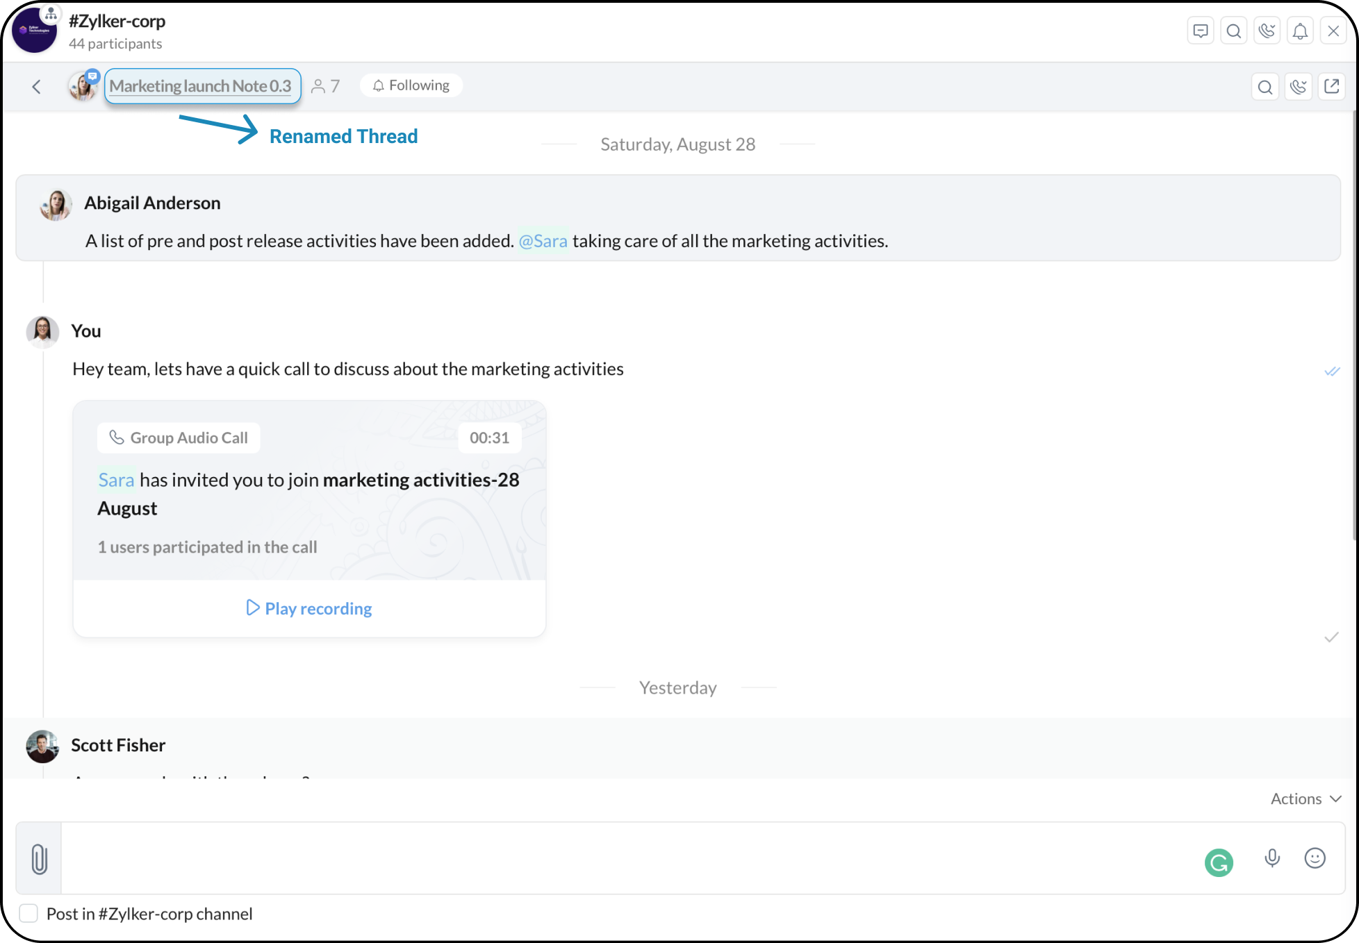Play the call recording
The image size is (1359, 943).
[309, 608]
